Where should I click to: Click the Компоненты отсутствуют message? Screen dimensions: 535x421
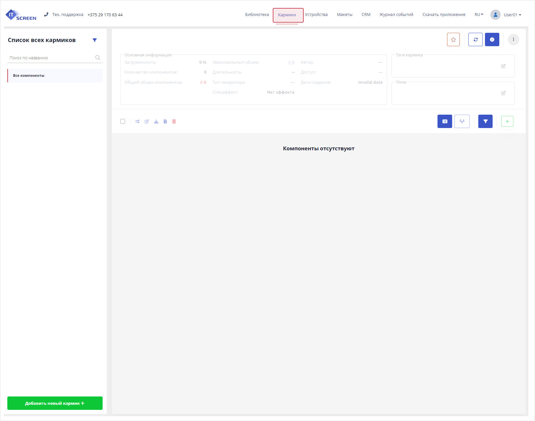[319, 148]
